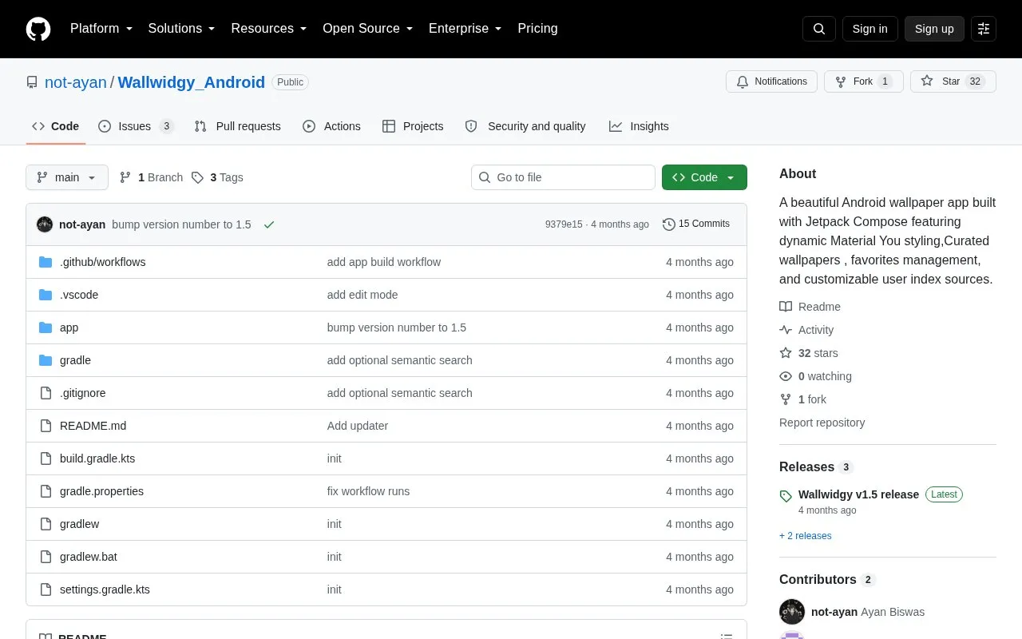Click the not-ayan avatar in the commit bar

pyautogui.click(x=45, y=224)
